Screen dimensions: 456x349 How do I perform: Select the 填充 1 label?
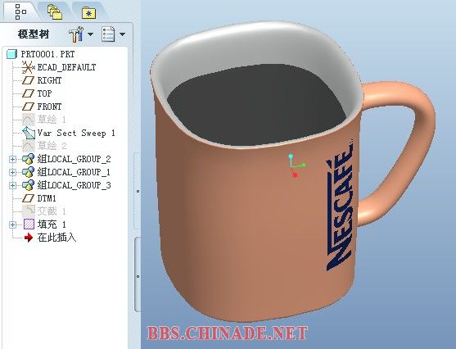click(x=52, y=224)
